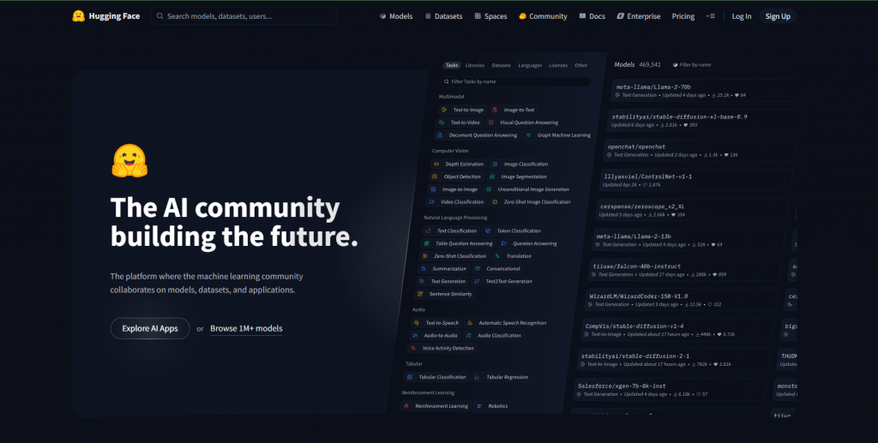Open the openchat/openchat model card
This screenshot has height=443, width=878.
point(699,151)
